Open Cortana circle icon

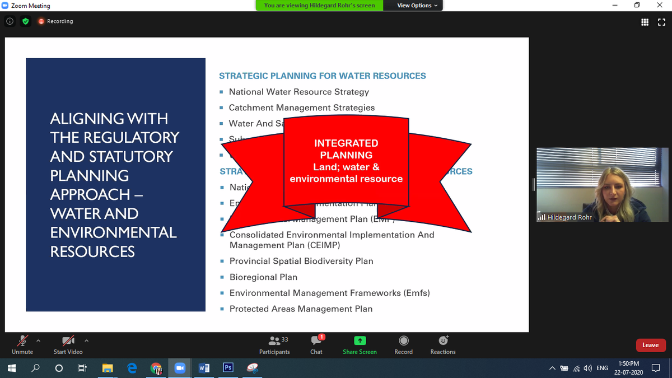(59, 368)
